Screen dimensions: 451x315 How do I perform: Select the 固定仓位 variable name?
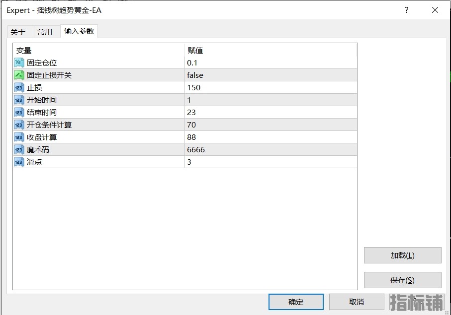click(42, 63)
